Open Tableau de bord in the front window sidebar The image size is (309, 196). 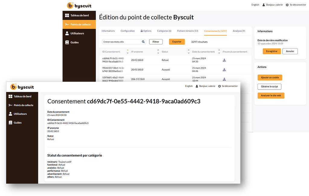click(22, 96)
